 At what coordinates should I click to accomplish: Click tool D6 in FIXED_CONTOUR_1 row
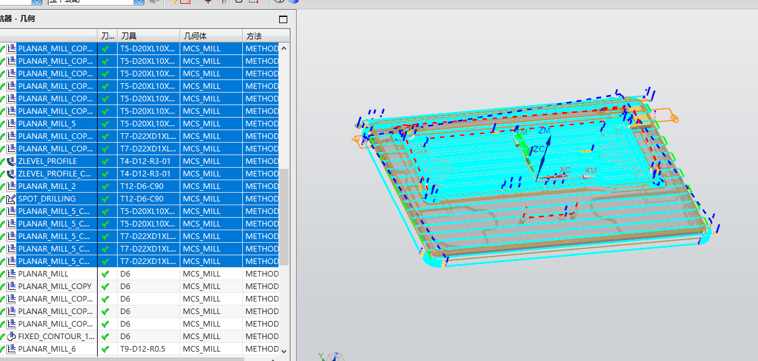pos(125,336)
